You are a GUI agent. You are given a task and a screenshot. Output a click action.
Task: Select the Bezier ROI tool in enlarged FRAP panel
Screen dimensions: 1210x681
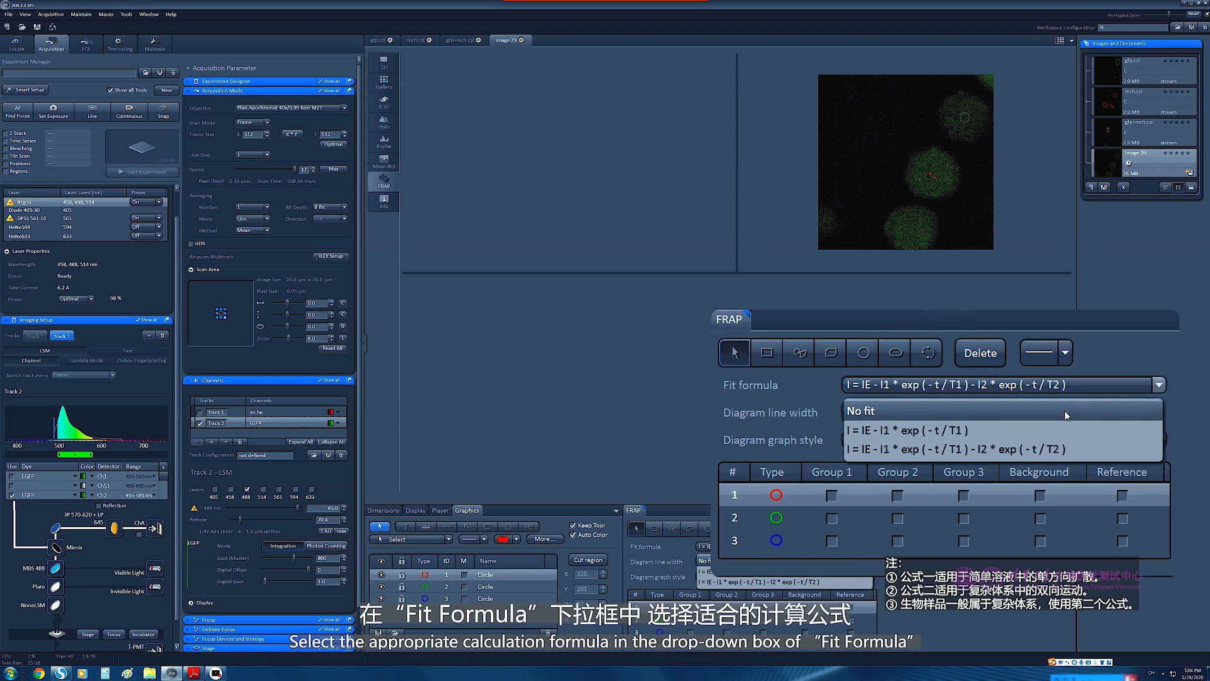pos(799,353)
